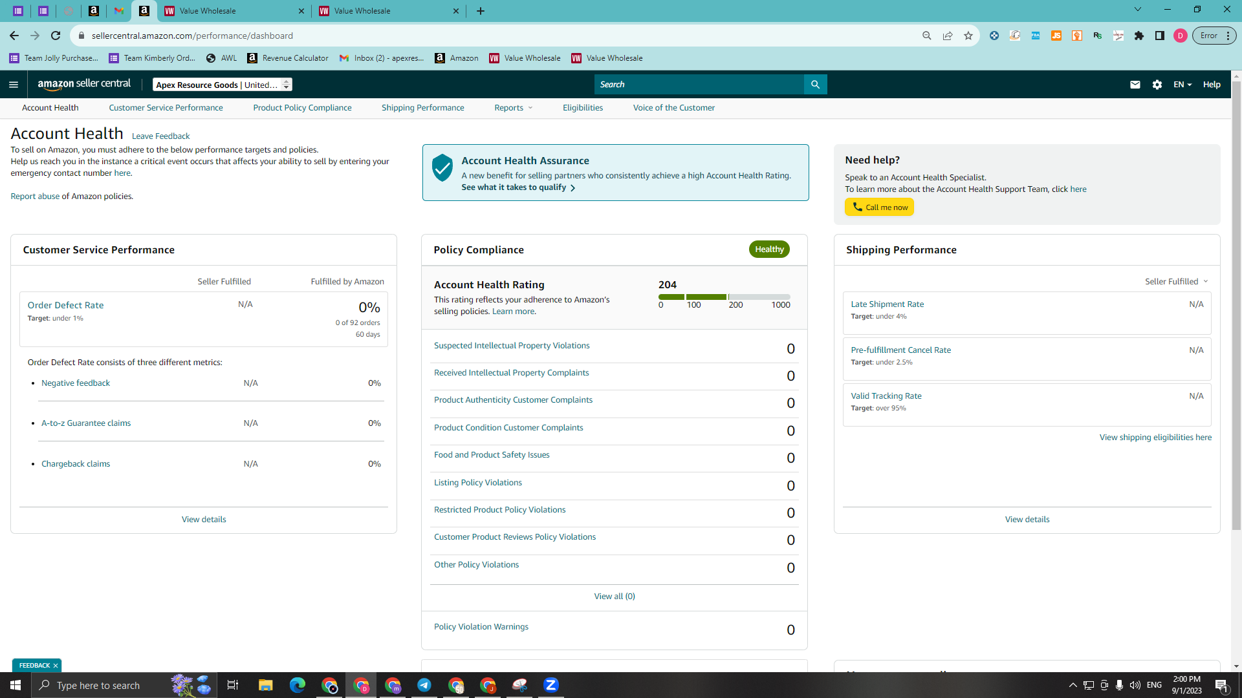Click Leave Feedback link
The image size is (1242, 698).
[160, 136]
